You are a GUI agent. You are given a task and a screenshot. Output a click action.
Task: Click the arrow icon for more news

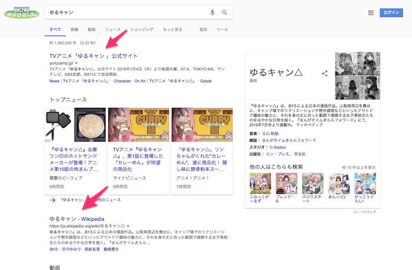pyautogui.click(x=53, y=200)
